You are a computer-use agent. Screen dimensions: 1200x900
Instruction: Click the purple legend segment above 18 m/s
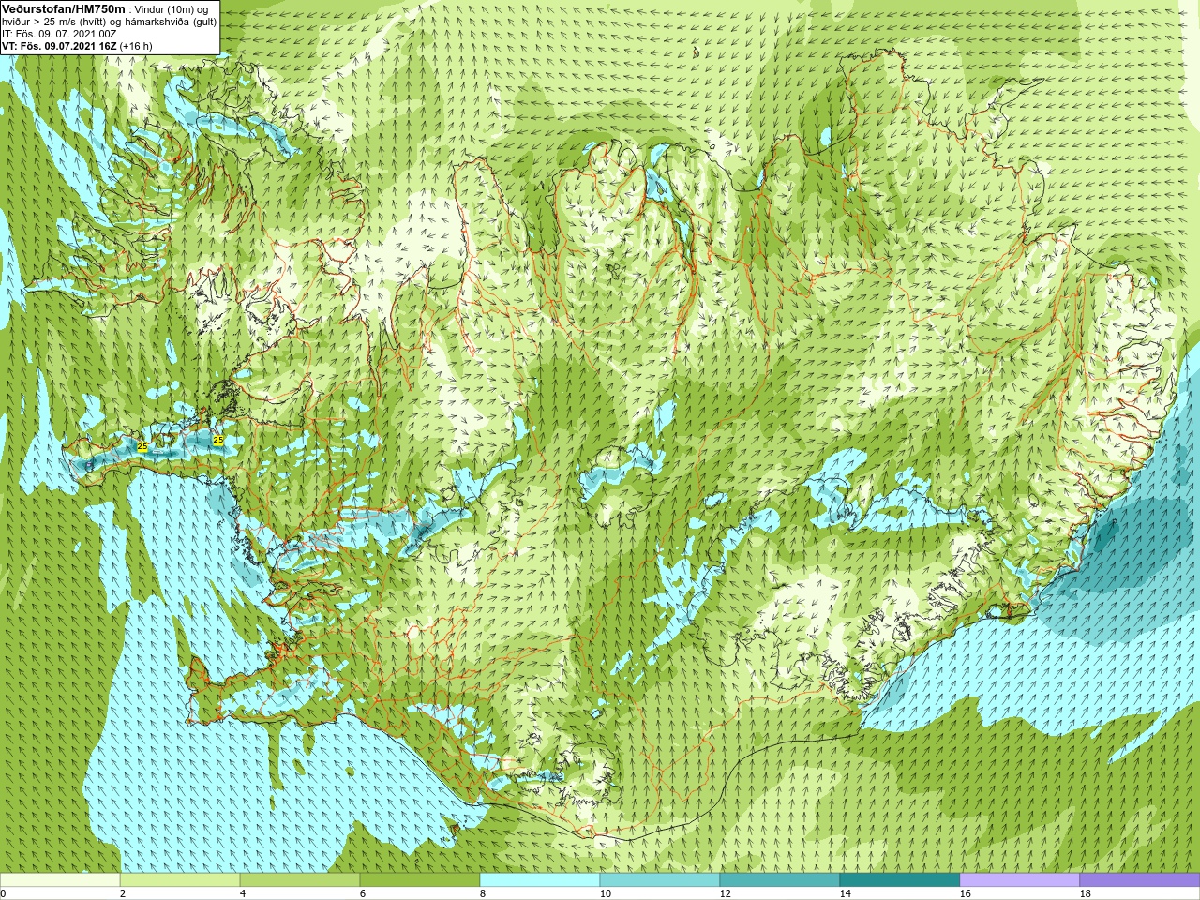click(1140, 880)
